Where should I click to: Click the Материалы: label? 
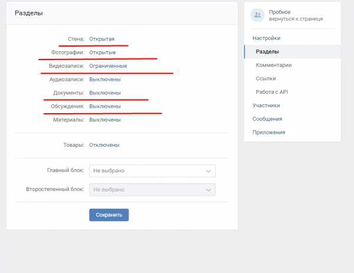(x=68, y=120)
